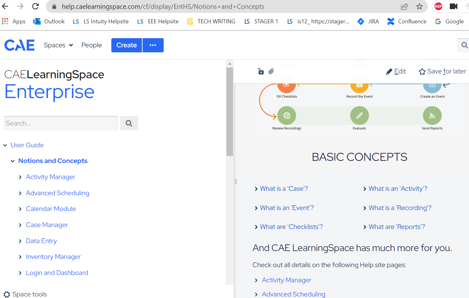This screenshot has height=298, width=469.
Task: Open the Confluence bookmark
Action: coord(407,21)
